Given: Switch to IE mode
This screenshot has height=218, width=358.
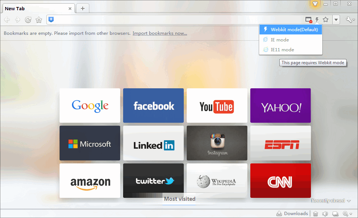Looking at the screenshot, I should pos(291,40).
